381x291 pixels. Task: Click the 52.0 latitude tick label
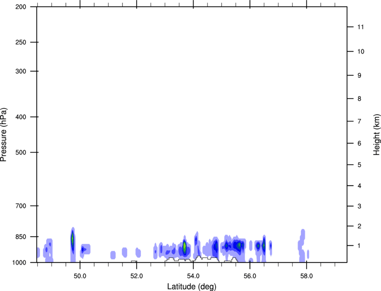pyautogui.click(x=137, y=276)
